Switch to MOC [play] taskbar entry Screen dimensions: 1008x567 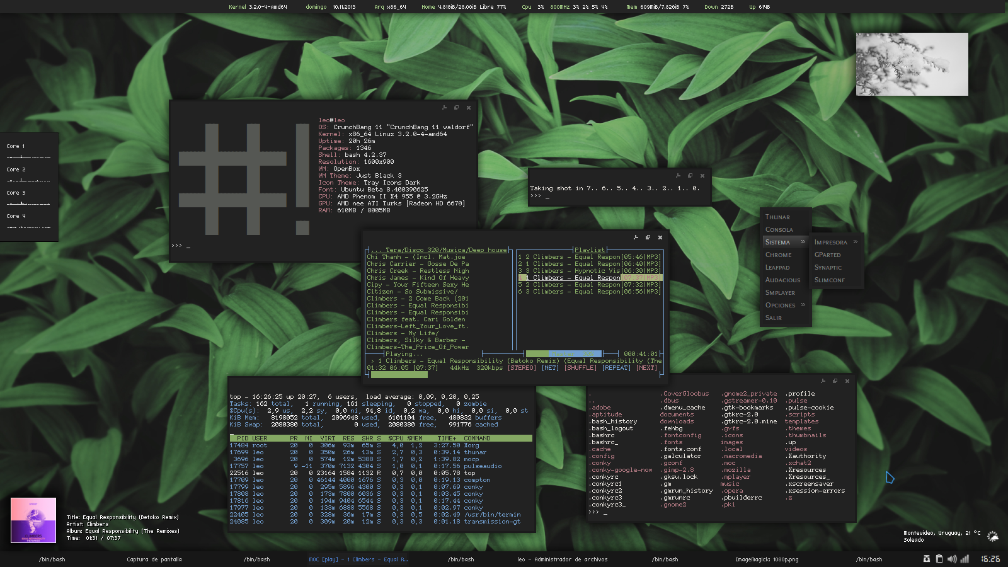tap(358, 559)
